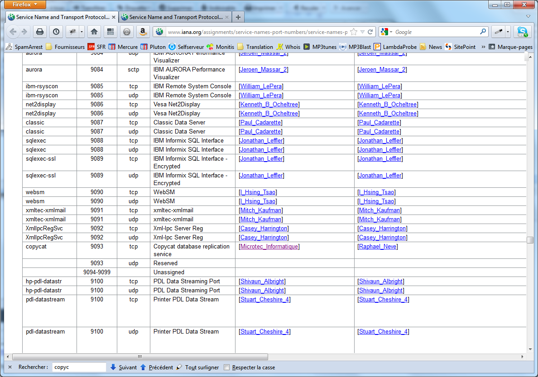Open a new tab with the plus button
538x377 pixels.
click(x=238, y=17)
